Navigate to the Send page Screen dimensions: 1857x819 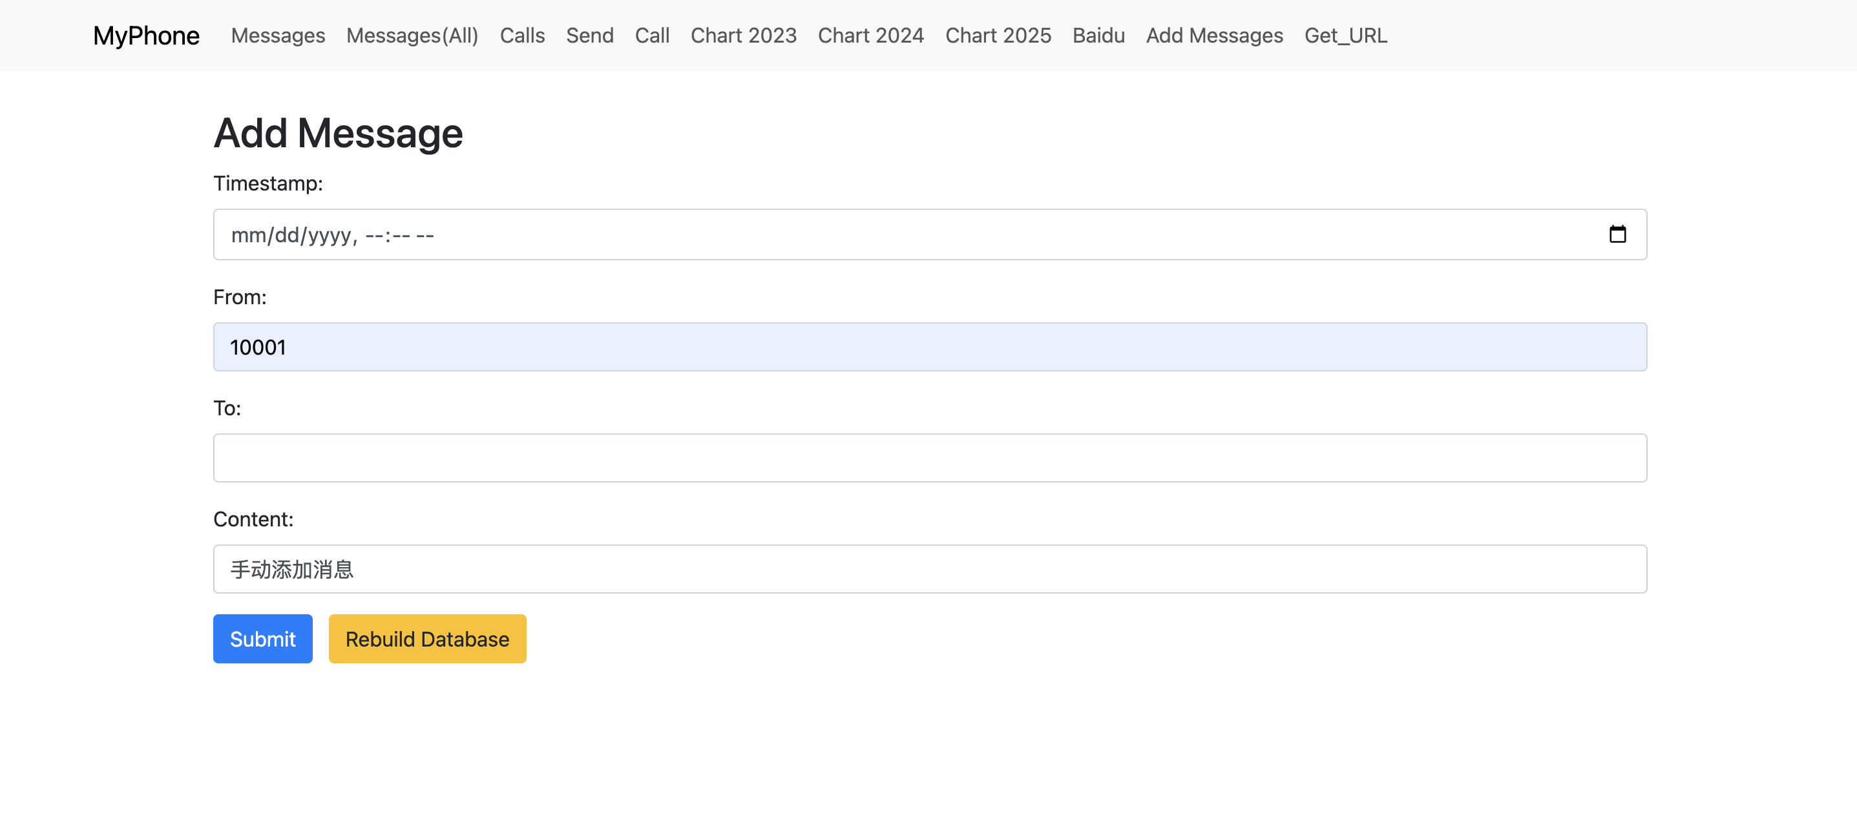pos(589,36)
